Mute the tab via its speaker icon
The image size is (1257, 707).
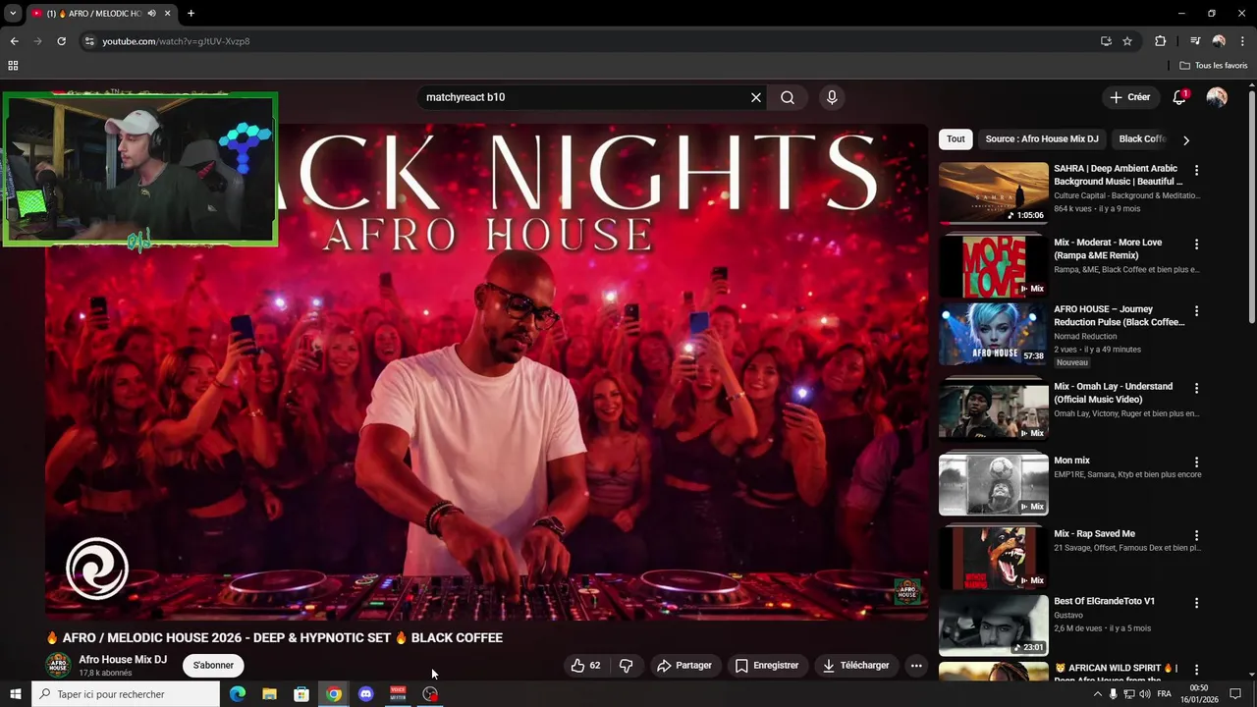coord(151,14)
